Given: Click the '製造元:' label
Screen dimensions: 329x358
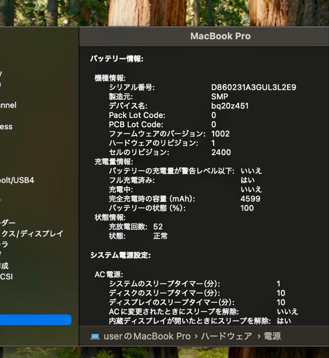Looking at the screenshot, I should (x=121, y=96).
